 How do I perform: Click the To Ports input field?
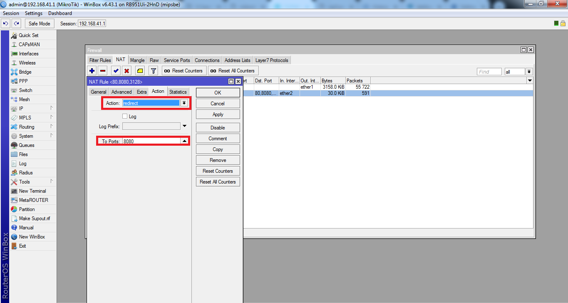tap(151, 142)
